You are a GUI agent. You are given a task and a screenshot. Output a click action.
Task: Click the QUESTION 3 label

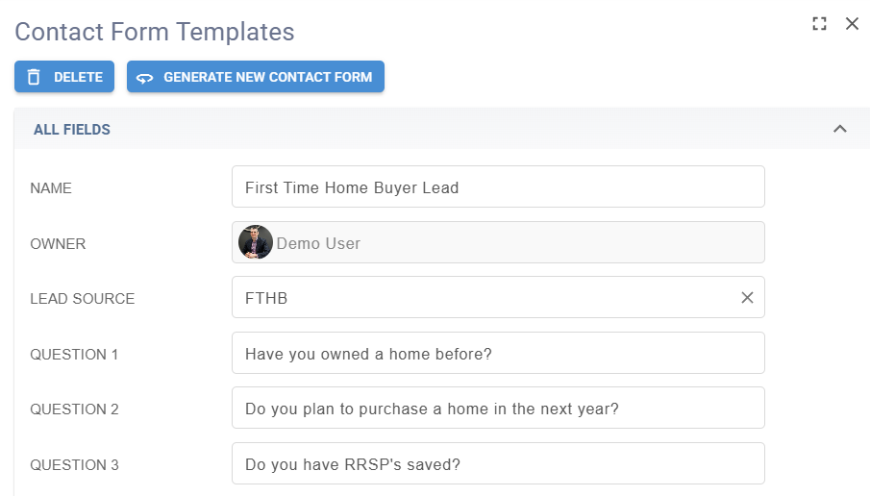click(x=74, y=464)
